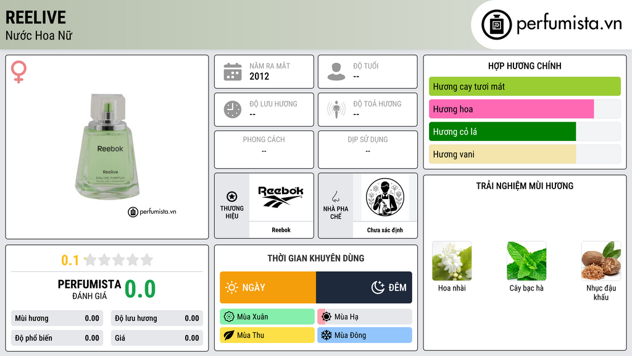Viewport: 632px width, 356px height.
Task: Choose the Mùa Thu season bar
Action: click(267, 336)
